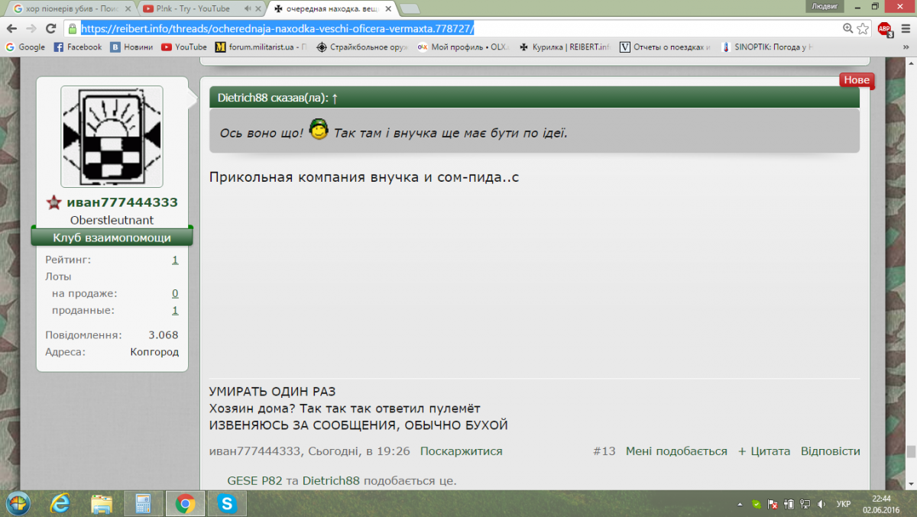
Task: Mute the speaker icon on YouTube tab
Action: tap(248, 8)
